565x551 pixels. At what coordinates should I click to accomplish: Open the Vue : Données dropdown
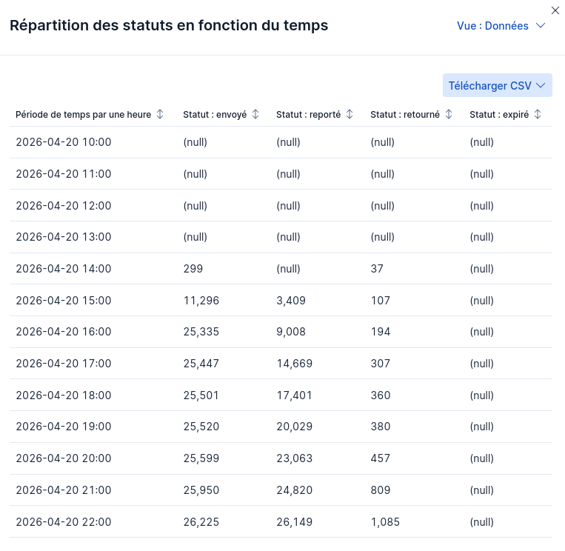(x=501, y=26)
